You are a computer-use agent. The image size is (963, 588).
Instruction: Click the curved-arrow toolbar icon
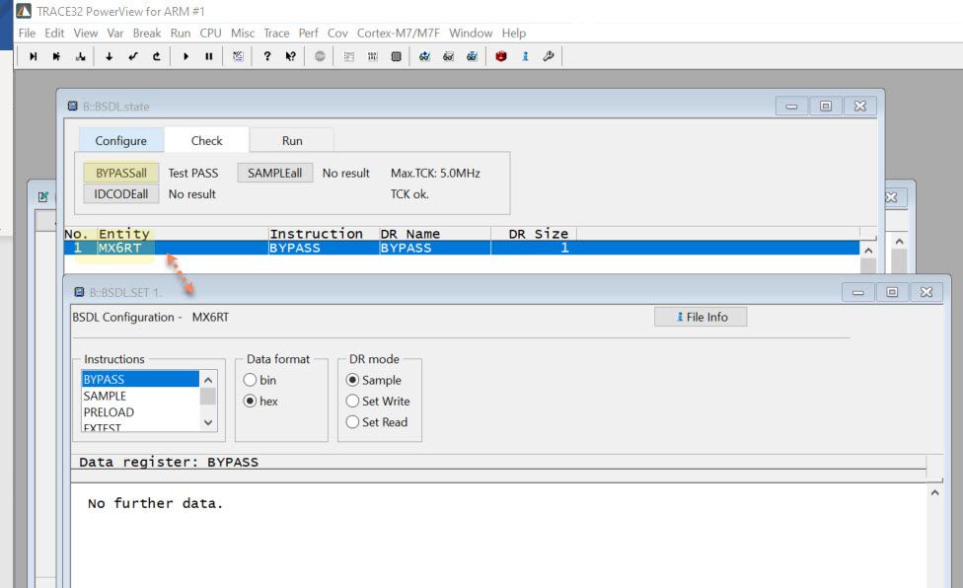tap(157, 56)
